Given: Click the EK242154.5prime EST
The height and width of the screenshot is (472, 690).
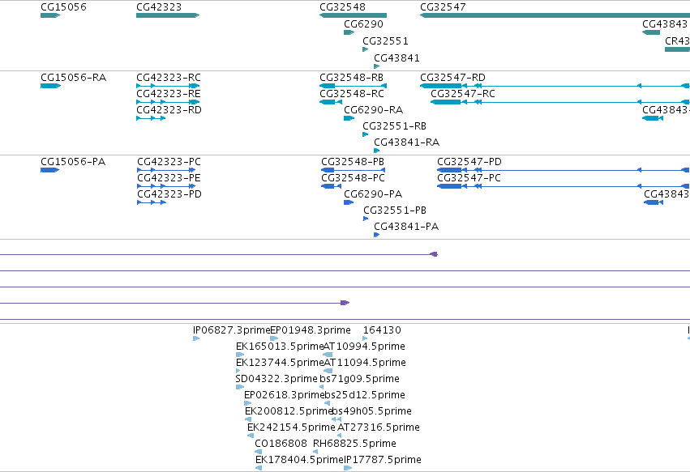Looking at the screenshot, I should point(251,436).
